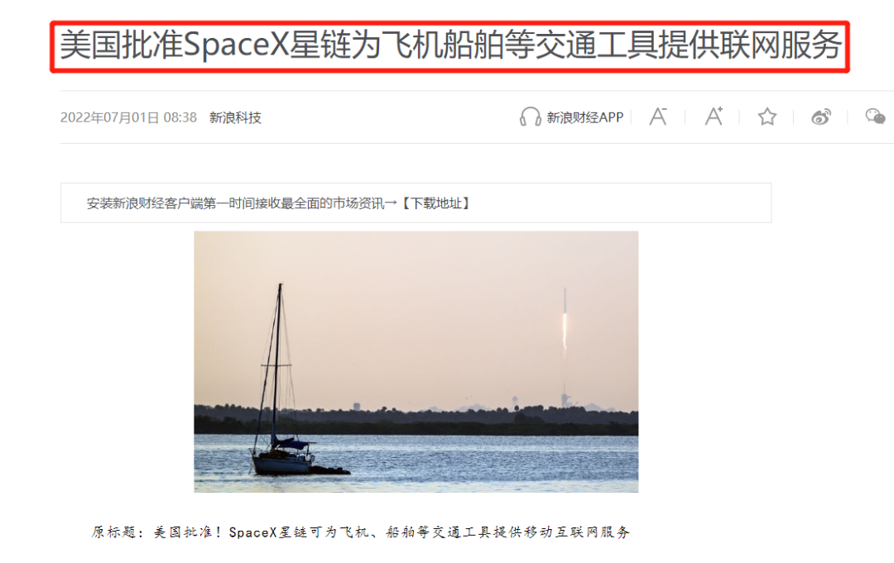
Task: Click the 下载地址 download link
Action: (x=436, y=203)
